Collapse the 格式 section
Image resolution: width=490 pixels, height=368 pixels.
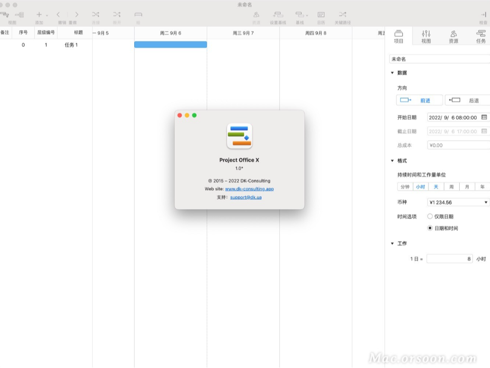tap(392, 160)
